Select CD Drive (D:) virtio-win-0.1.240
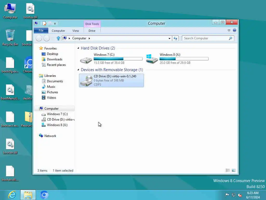Image resolution: width=266 pixels, height=200 pixels. click(111, 80)
